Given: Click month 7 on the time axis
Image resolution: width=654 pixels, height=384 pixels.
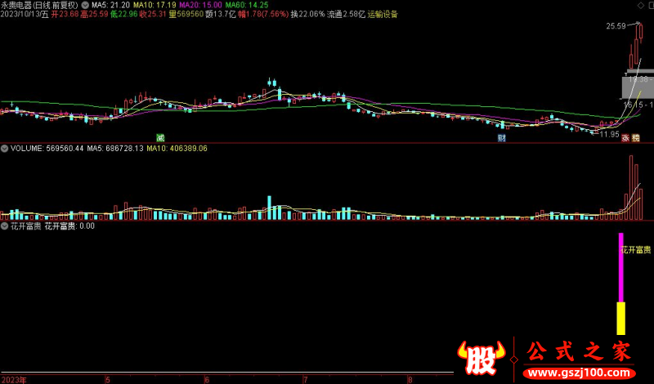Looking at the screenshot, I should [x=306, y=380].
